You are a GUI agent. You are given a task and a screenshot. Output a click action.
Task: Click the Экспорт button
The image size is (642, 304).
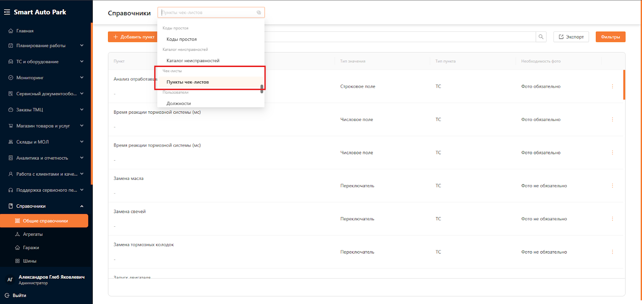[x=571, y=37]
